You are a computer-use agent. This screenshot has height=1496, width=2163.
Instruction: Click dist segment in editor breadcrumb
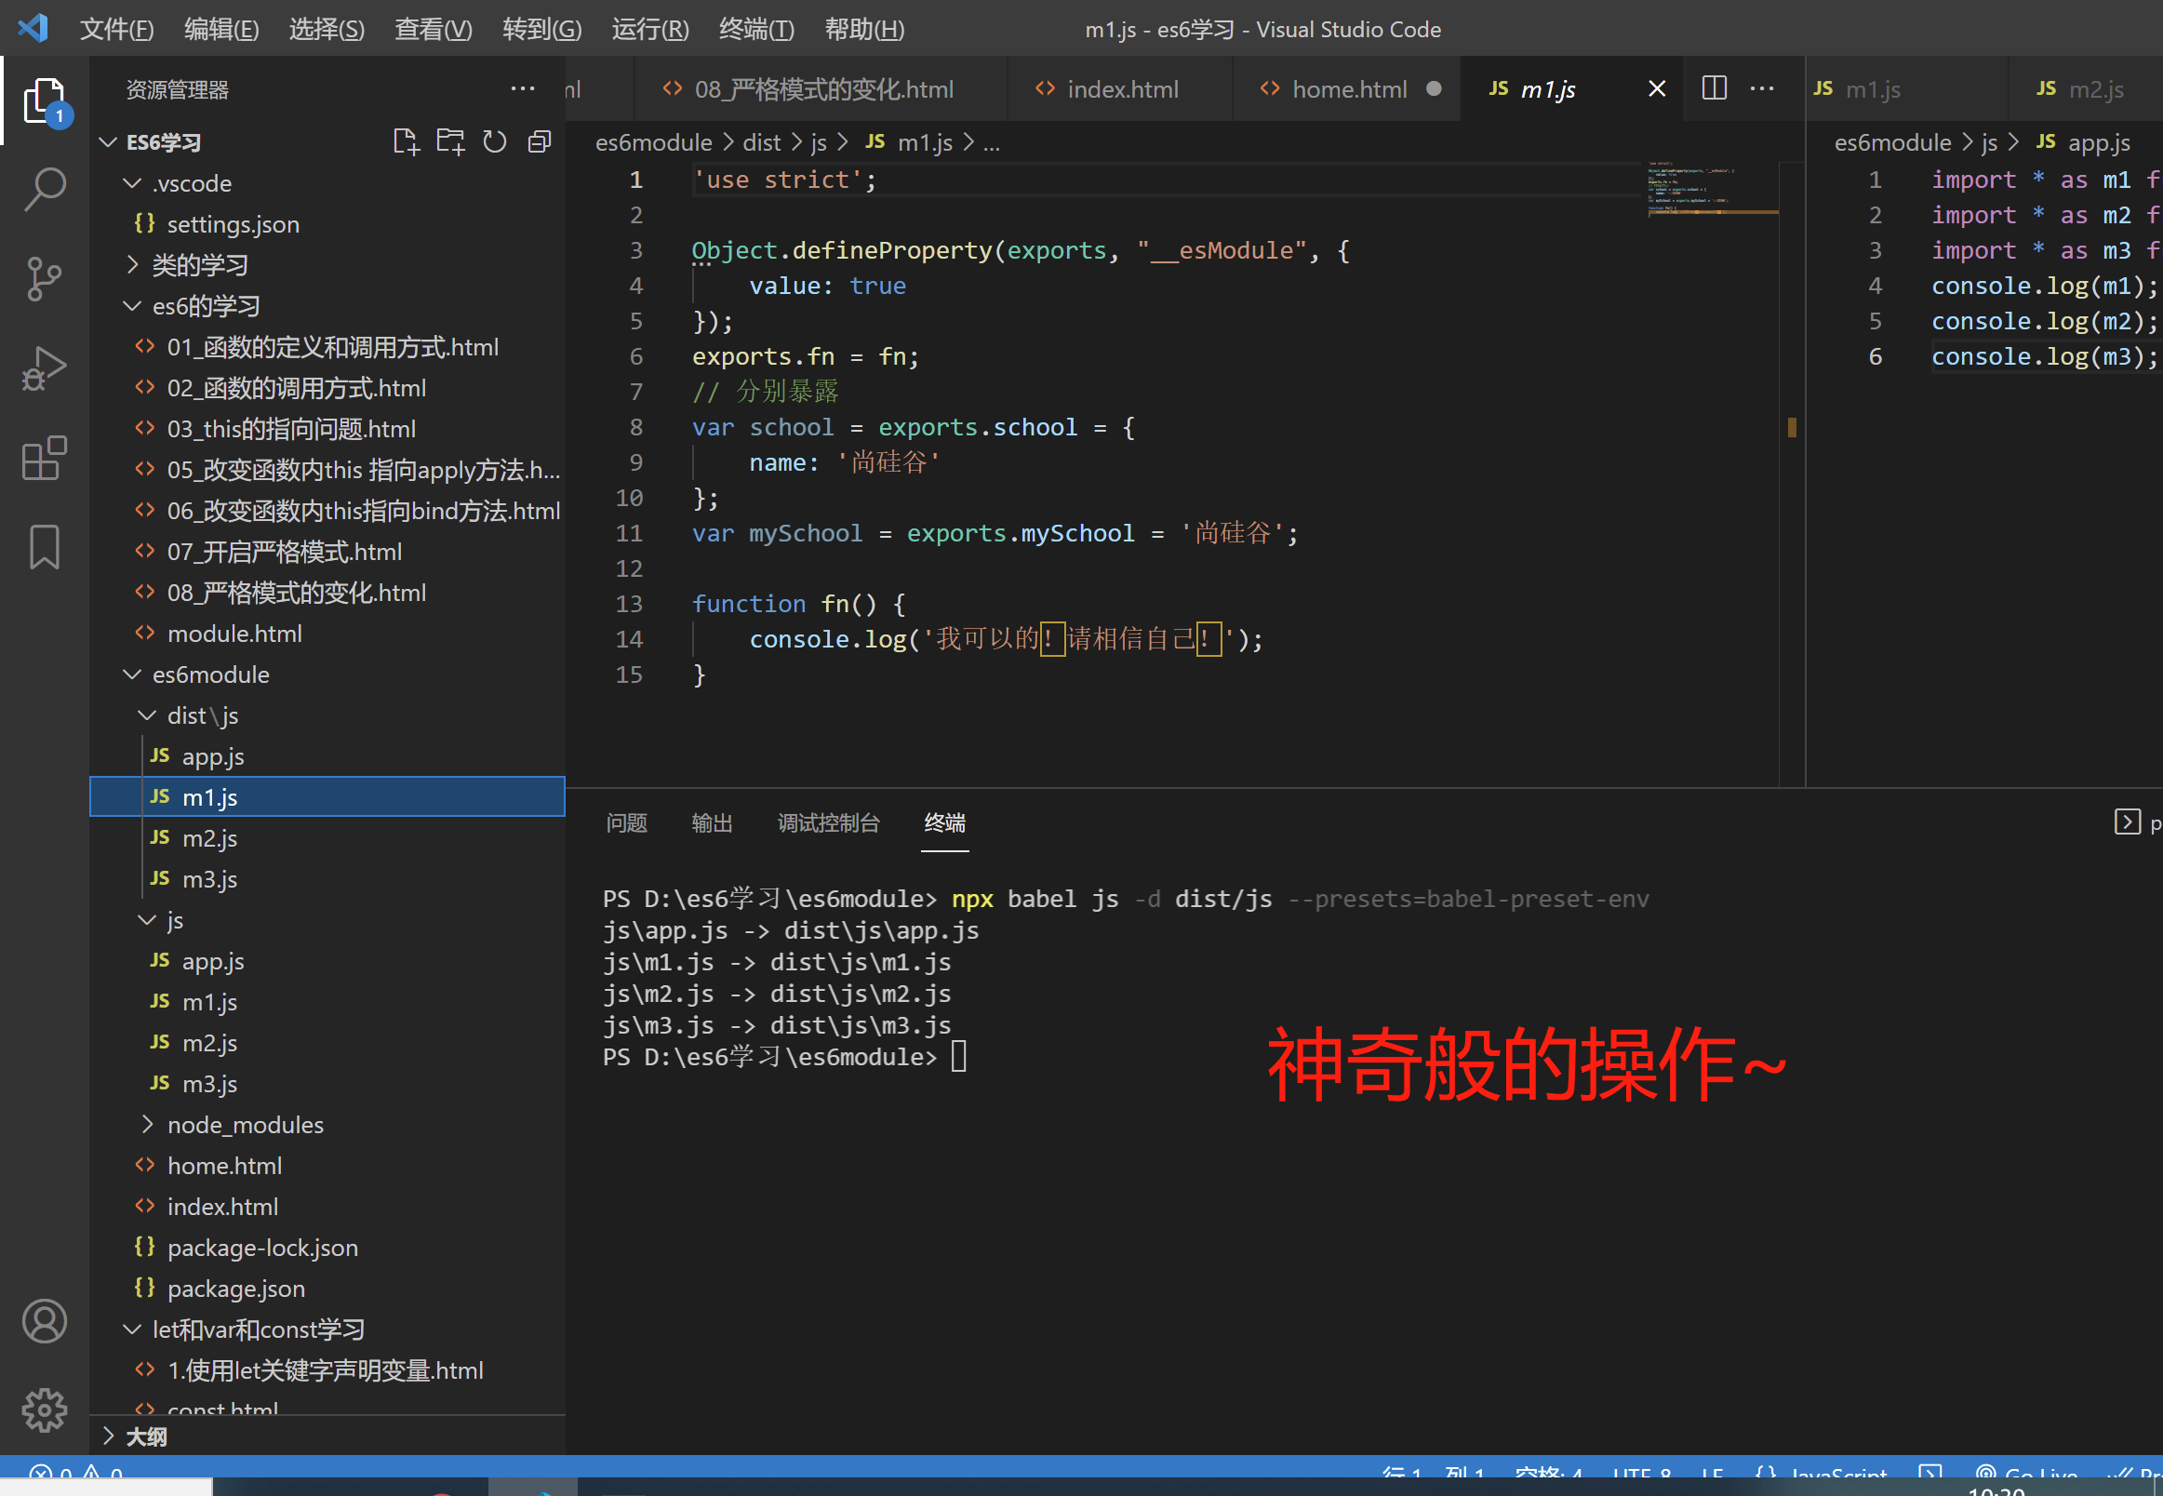[x=761, y=142]
